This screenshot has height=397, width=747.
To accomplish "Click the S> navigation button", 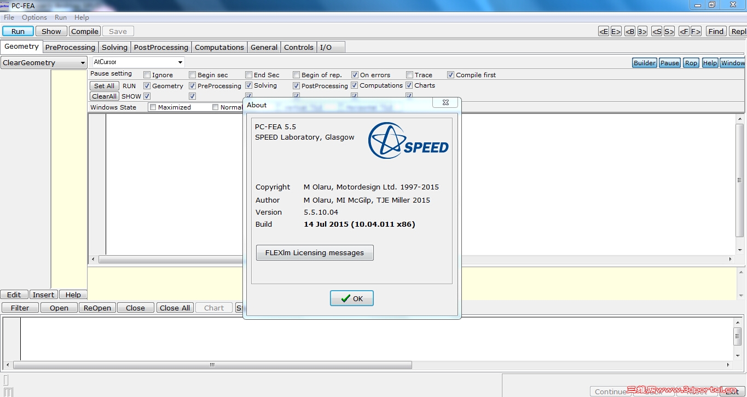I will click(x=669, y=31).
